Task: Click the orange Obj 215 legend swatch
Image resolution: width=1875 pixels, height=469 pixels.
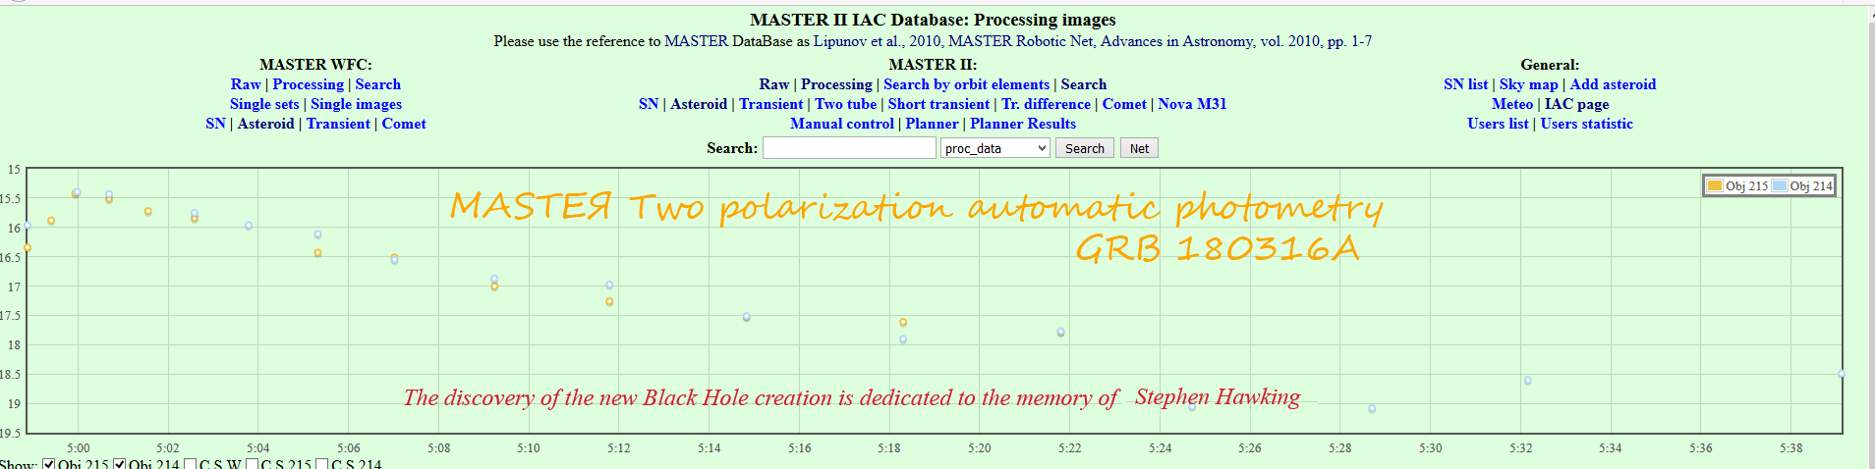Action: pyautogui.click(x=1715, y=185)
